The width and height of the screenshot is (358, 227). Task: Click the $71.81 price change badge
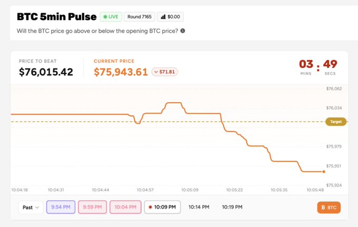(x=165, y=72)
